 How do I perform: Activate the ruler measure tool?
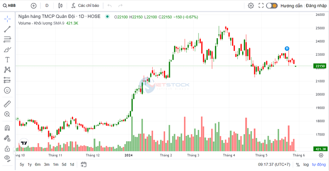7,104
